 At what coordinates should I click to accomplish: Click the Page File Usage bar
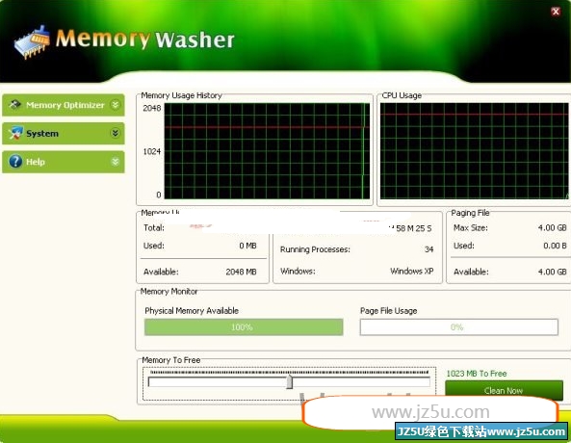pos(459,327)
